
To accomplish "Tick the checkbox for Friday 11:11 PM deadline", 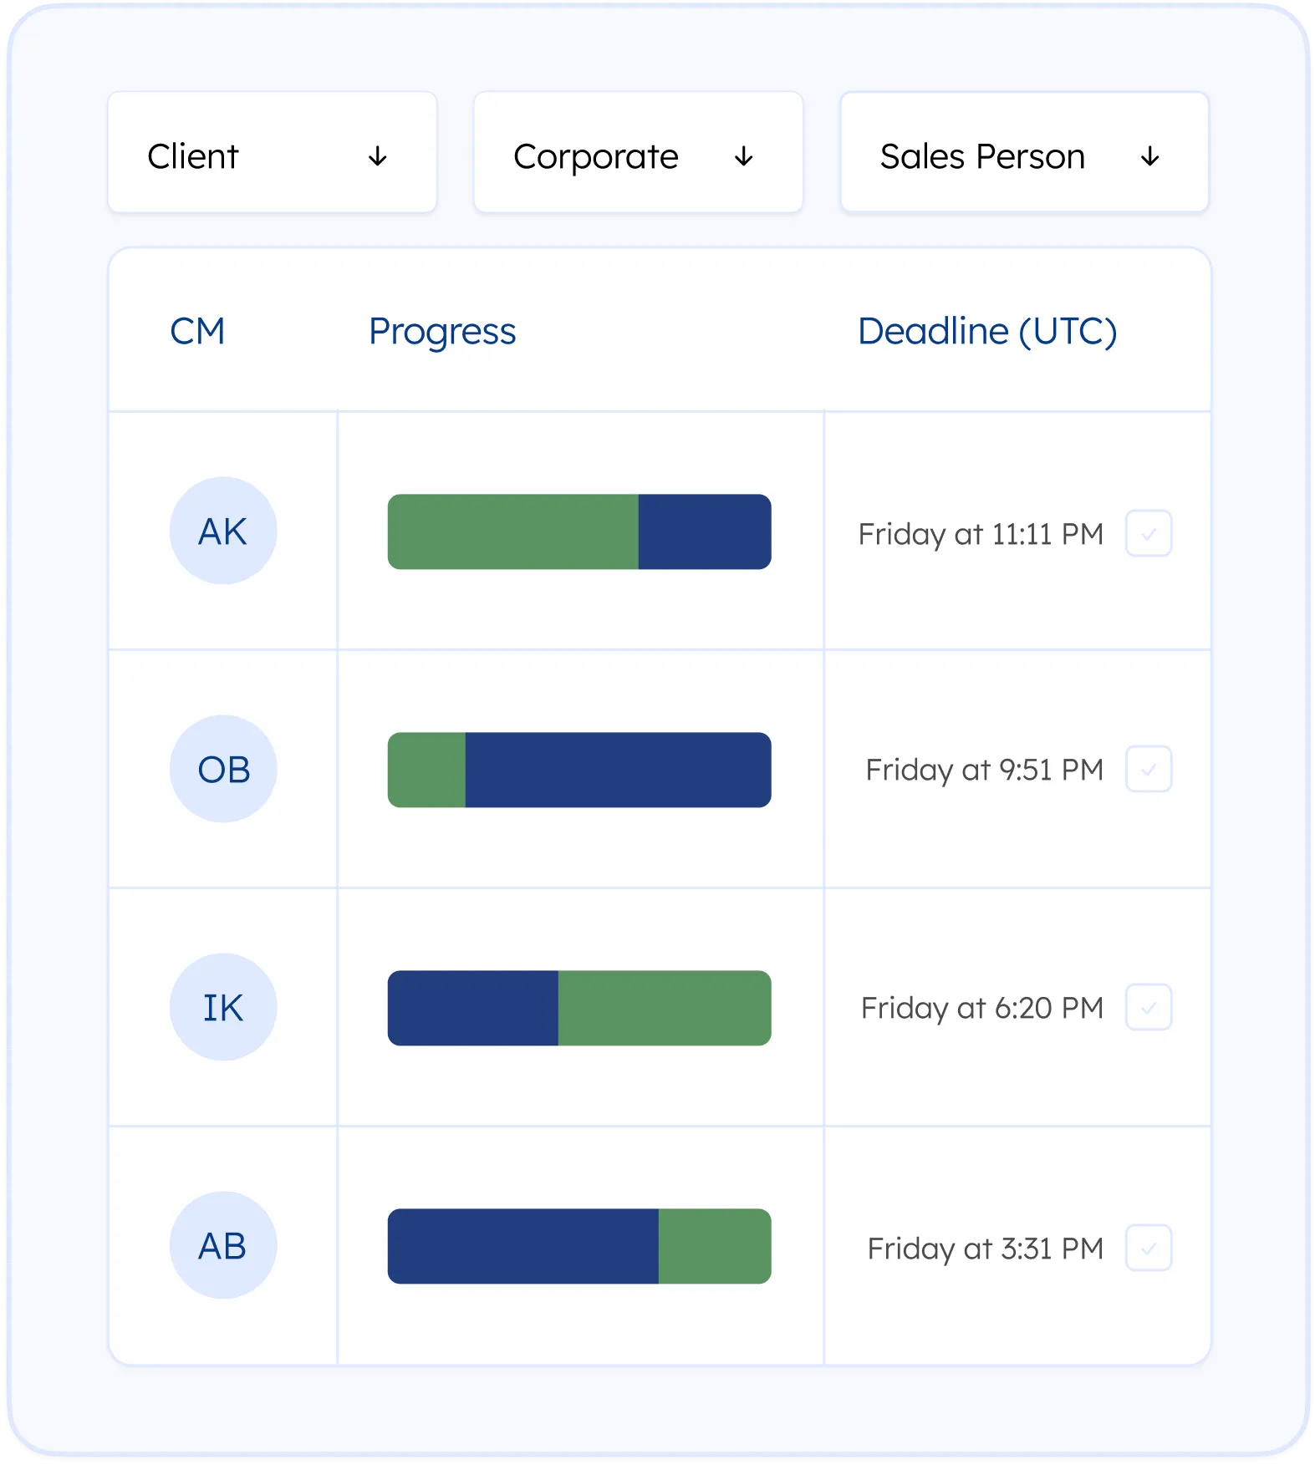I will [x=1149, y=533].
